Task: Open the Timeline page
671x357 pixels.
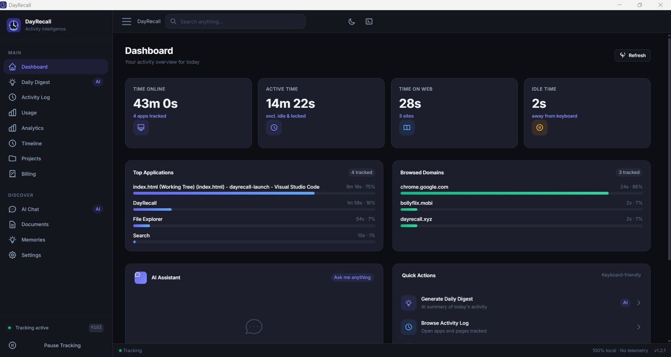Action: click(x=56, y=143)
